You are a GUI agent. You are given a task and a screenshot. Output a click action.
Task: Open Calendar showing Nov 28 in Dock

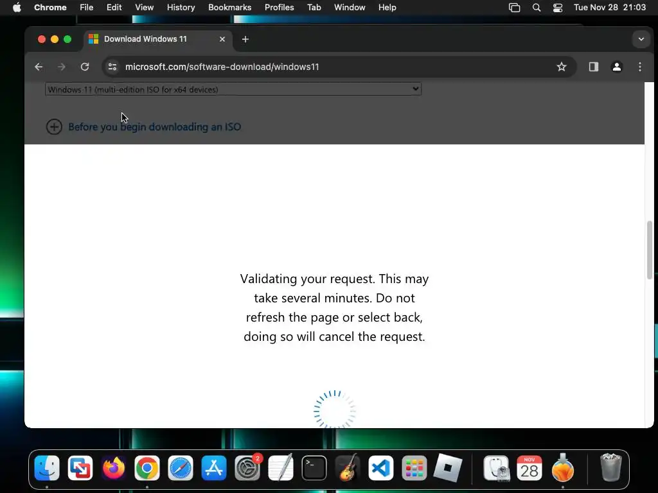tap(529, 468)
